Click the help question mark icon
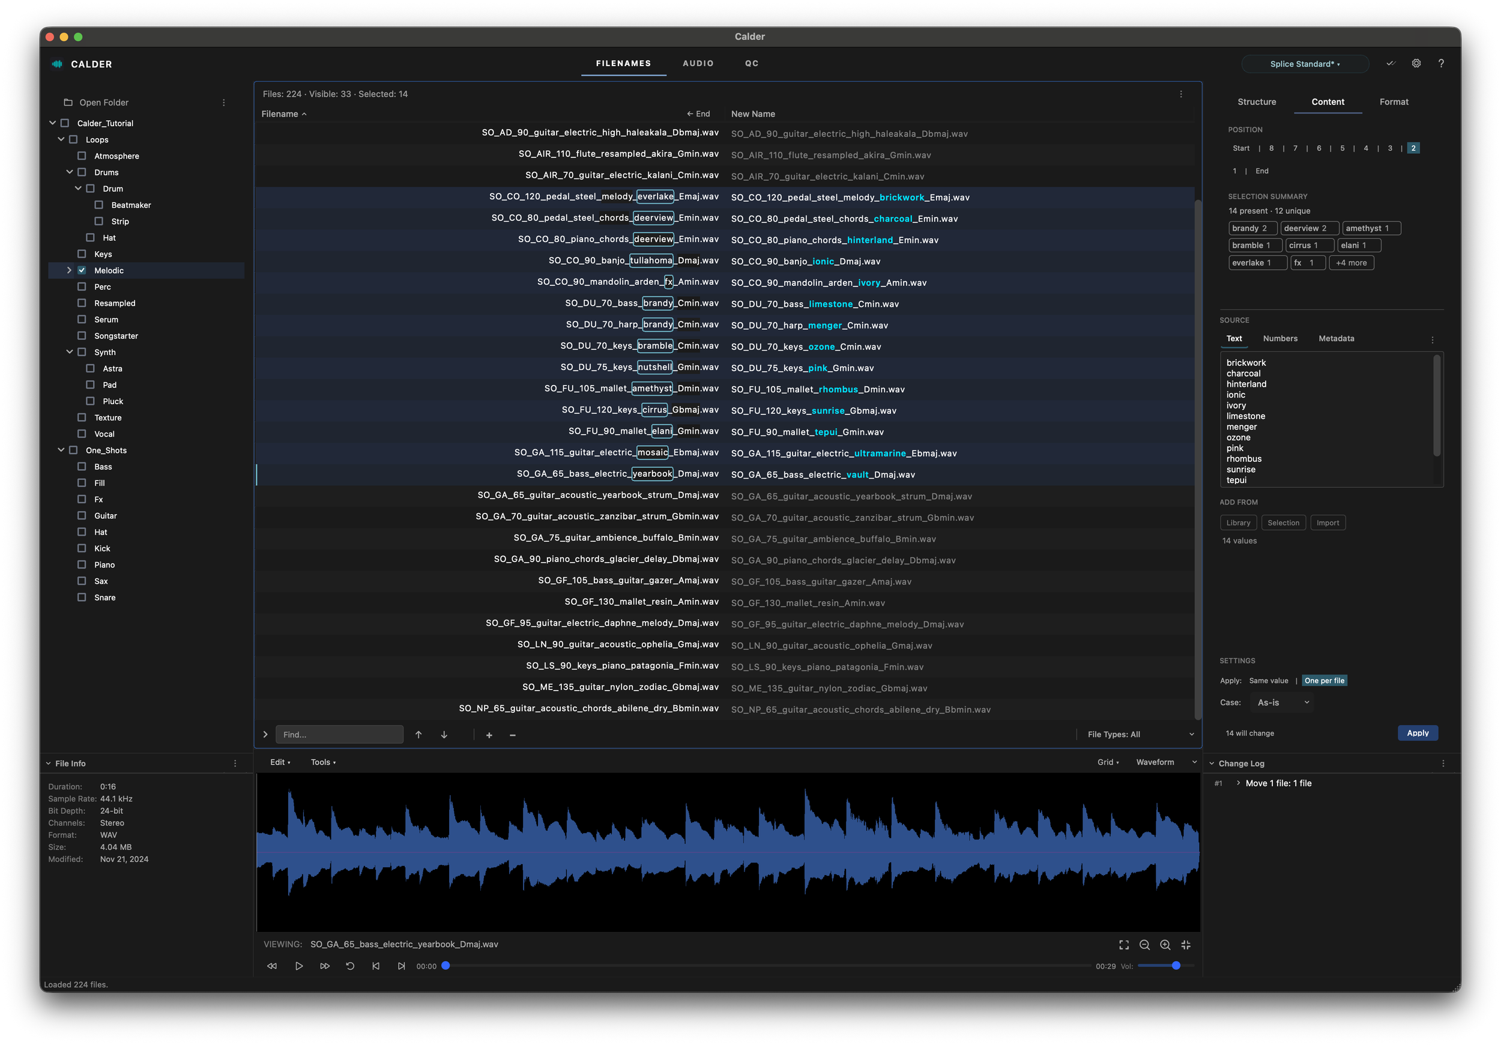Image resolution: width=1501 pixels, height=1045 pixels. (1441, 64)
